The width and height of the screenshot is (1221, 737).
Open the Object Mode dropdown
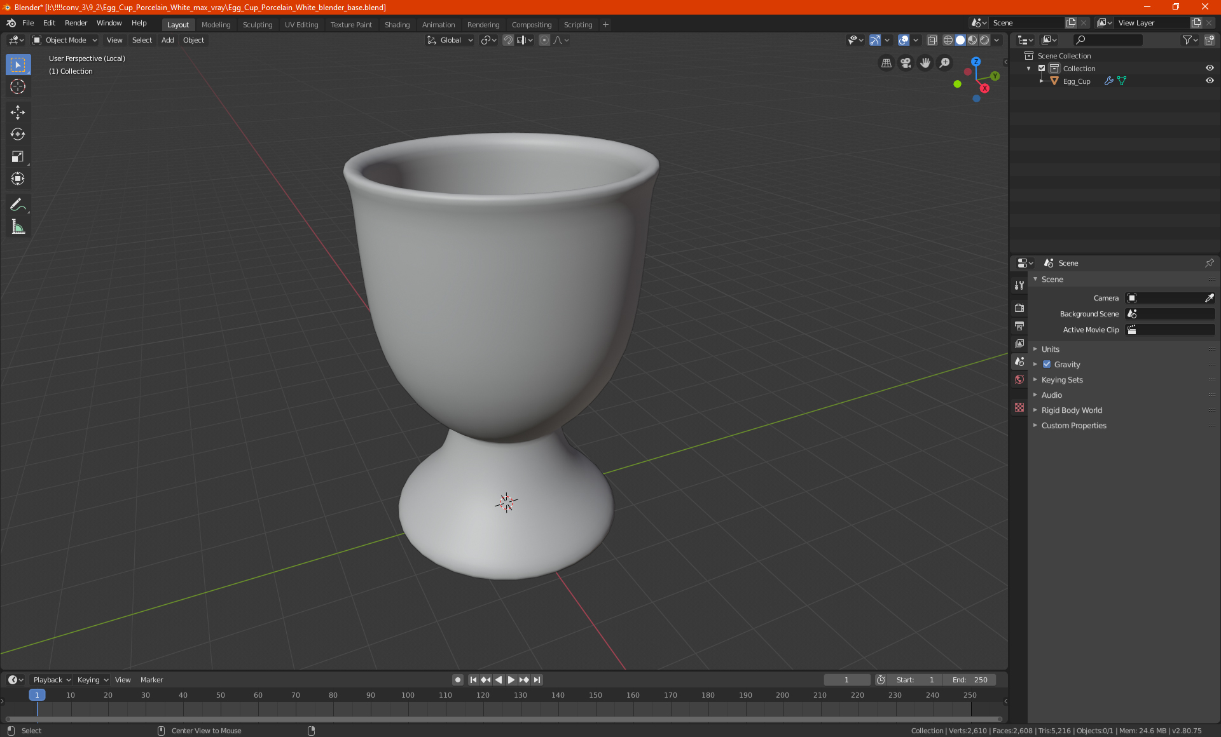pos(65,40)
